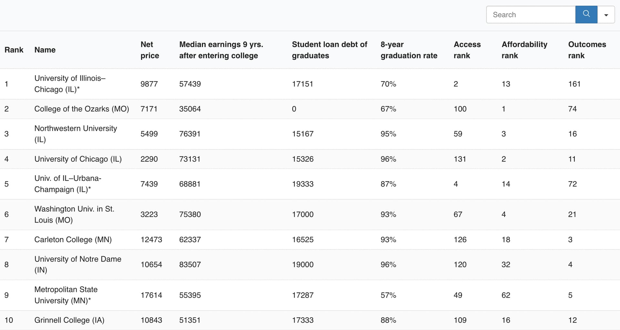Click the Carleton College name cell
This screenshot has height=330, width=620.
point(73,240)
